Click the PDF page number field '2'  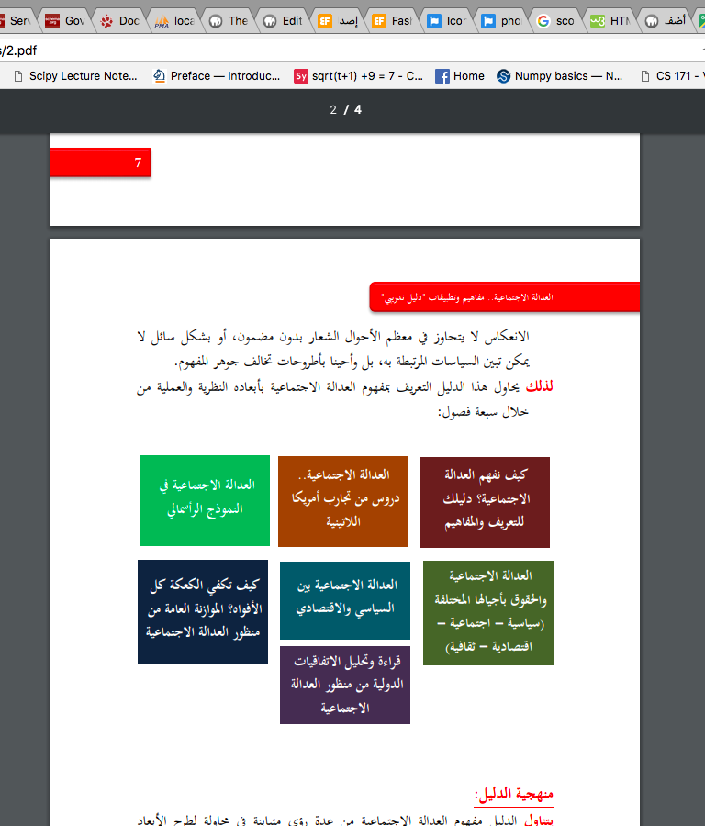coord(333,109)
